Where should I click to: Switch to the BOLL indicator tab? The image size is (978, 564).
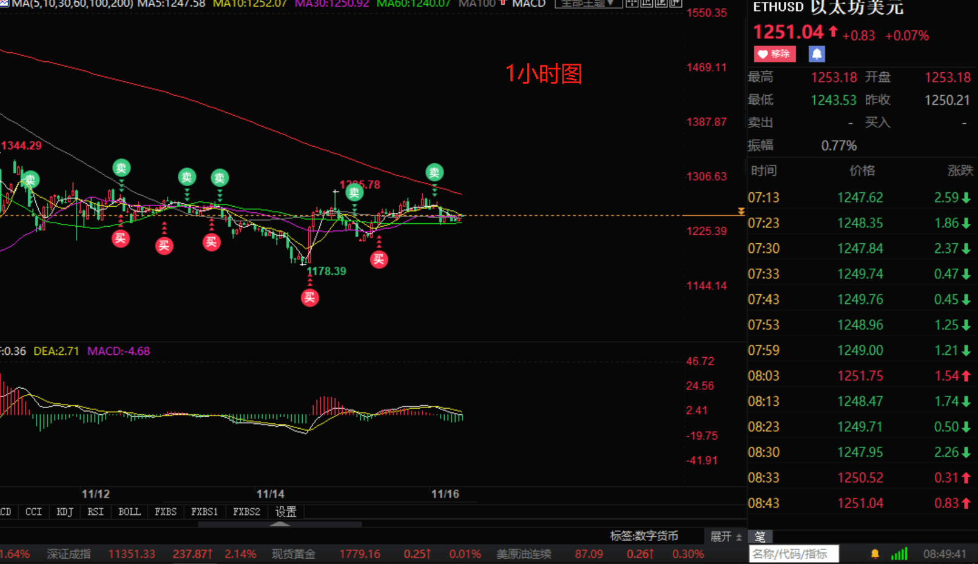tap(129, 512)
